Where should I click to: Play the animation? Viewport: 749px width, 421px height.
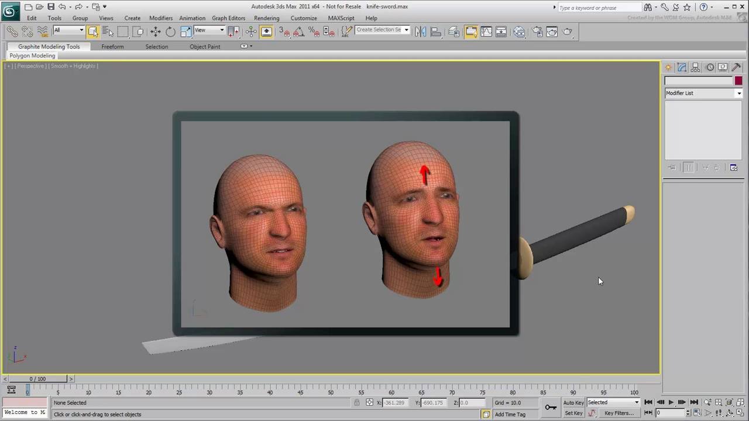(671, 402)
